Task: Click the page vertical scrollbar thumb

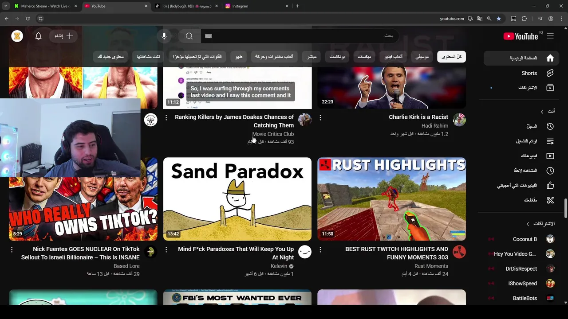Action: pos(565,209)
